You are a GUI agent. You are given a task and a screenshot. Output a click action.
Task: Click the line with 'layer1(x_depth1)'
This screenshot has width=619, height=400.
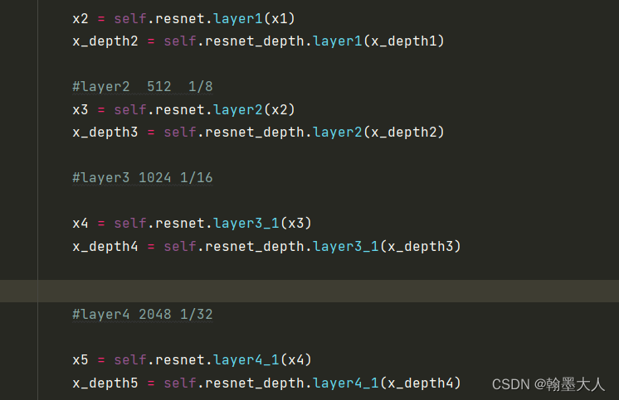coord(258,41)
